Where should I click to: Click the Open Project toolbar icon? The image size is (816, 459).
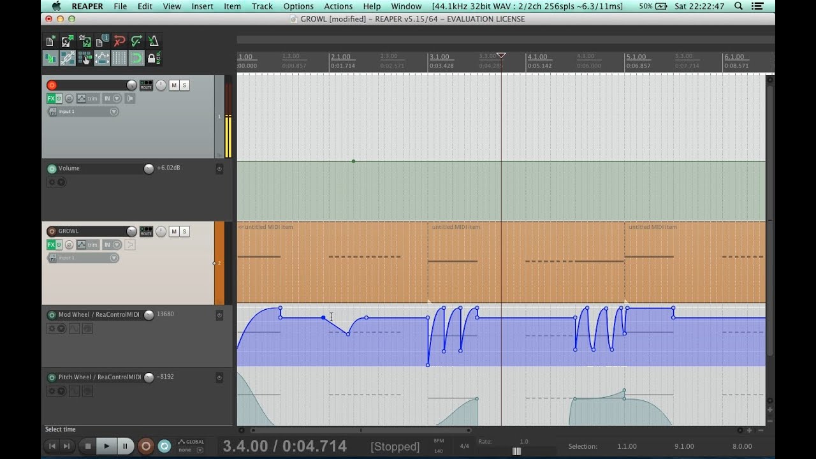(68, 41)
